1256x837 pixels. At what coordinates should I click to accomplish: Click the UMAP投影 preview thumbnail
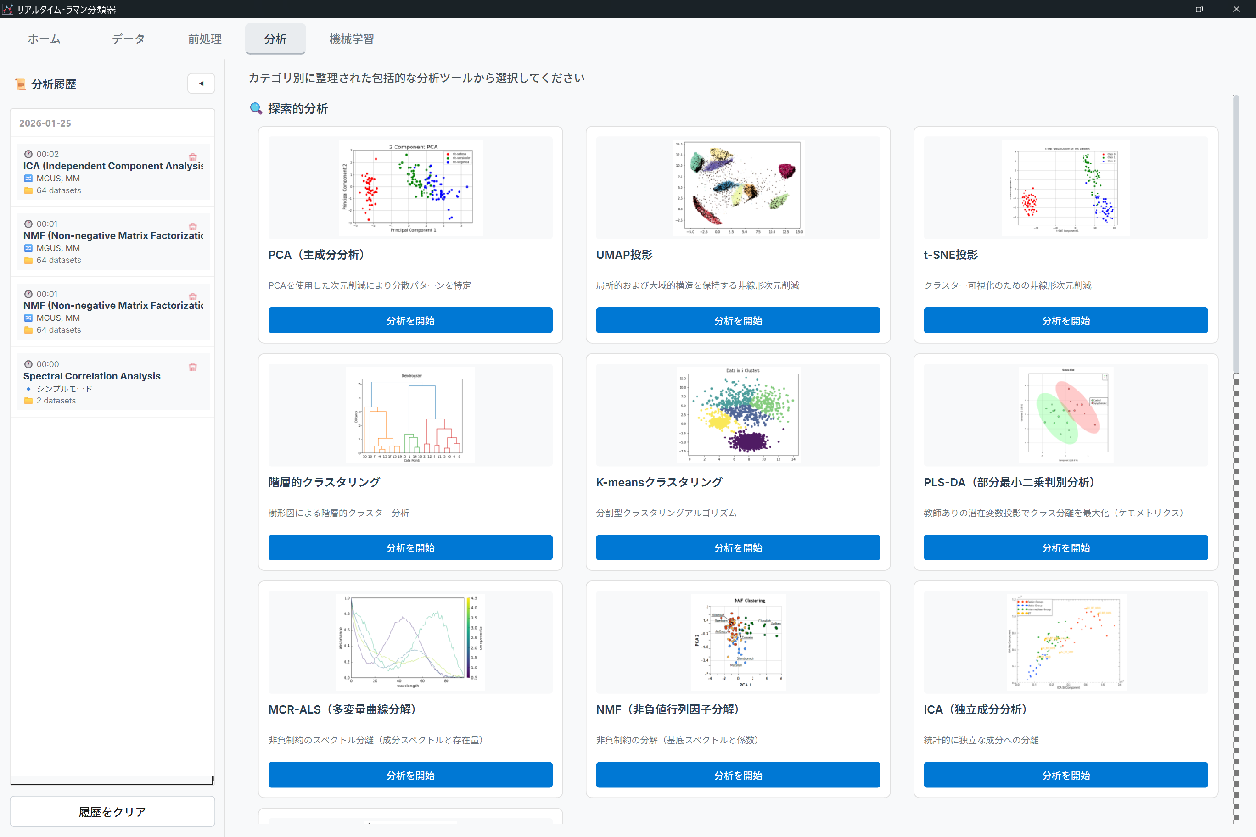(738, 187)
